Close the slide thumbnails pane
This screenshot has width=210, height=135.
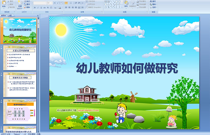point(38,16)
